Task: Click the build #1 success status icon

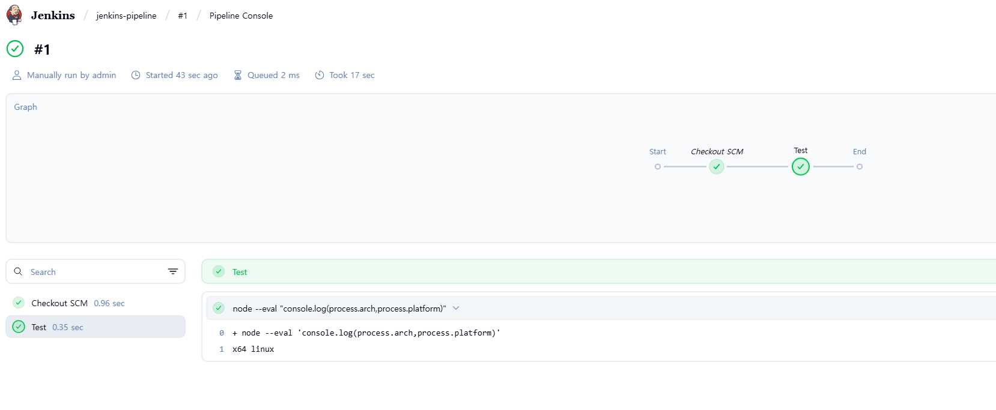Action: tap(15, 49)
